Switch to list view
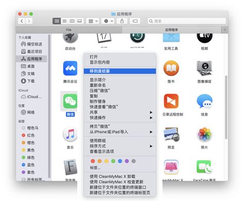Screen dimensions: 244x202 [64, 21]
